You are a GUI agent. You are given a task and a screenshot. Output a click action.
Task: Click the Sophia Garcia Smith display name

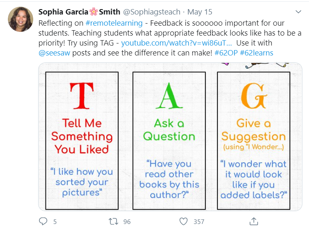79,12
